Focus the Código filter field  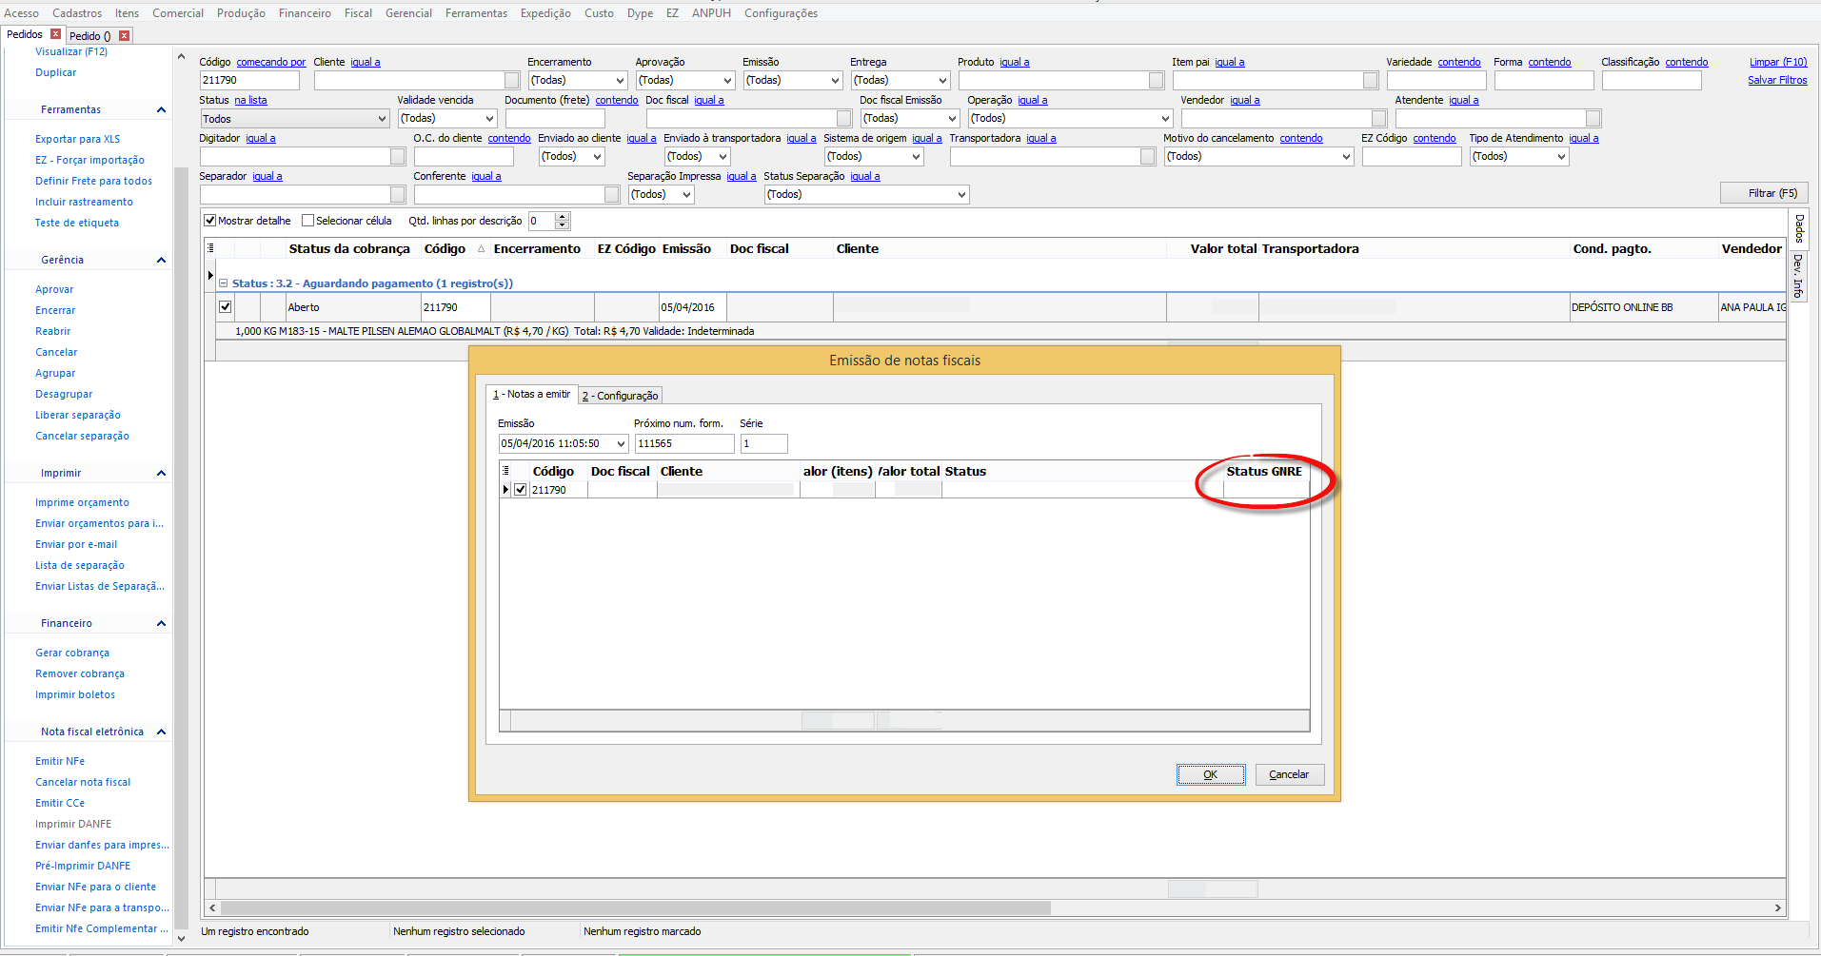(x=249, y=81)
